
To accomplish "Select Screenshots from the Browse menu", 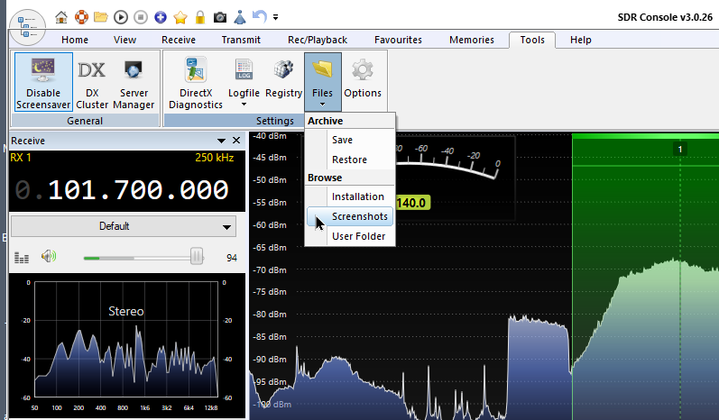I will [x=359, y=216].
